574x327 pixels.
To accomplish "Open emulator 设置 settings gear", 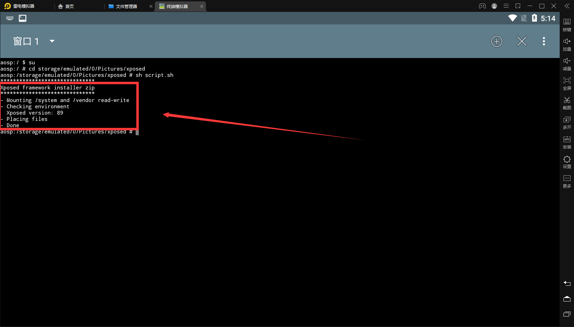I will pyautogui.click(x=567, y=161).
